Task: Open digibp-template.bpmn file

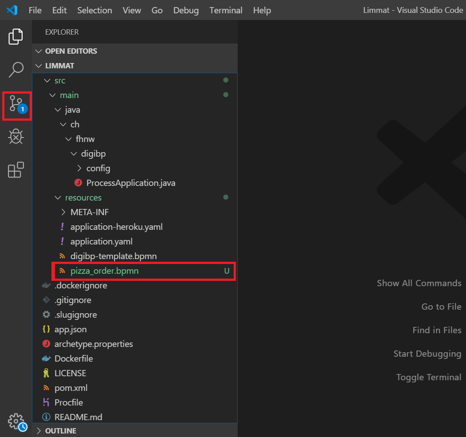Action: tap(114, 256)
